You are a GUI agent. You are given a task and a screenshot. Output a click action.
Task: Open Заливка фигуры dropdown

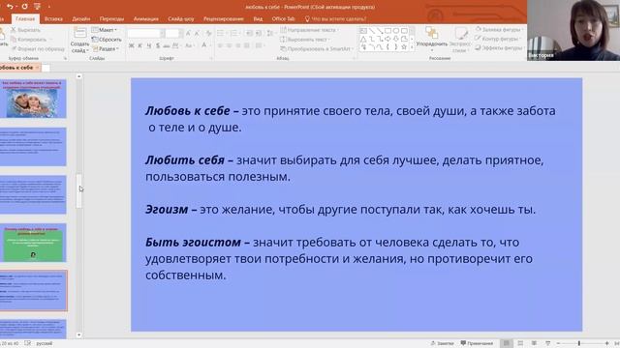coord(499,30)
